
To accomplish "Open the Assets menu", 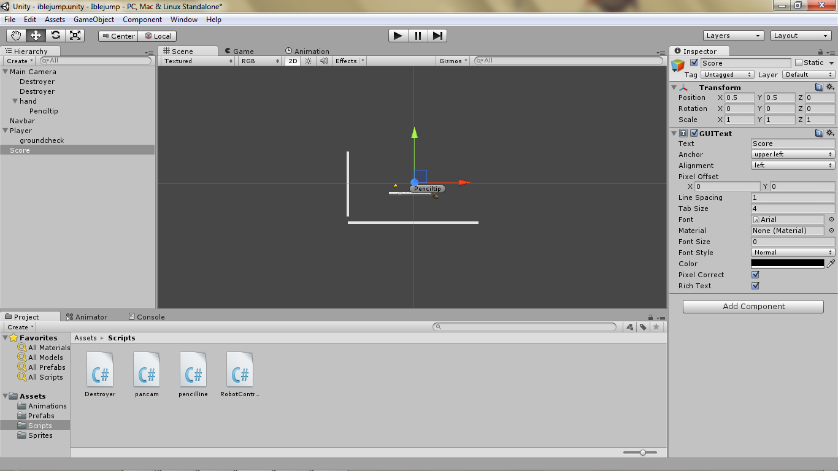I will click(x=55, y=20).
